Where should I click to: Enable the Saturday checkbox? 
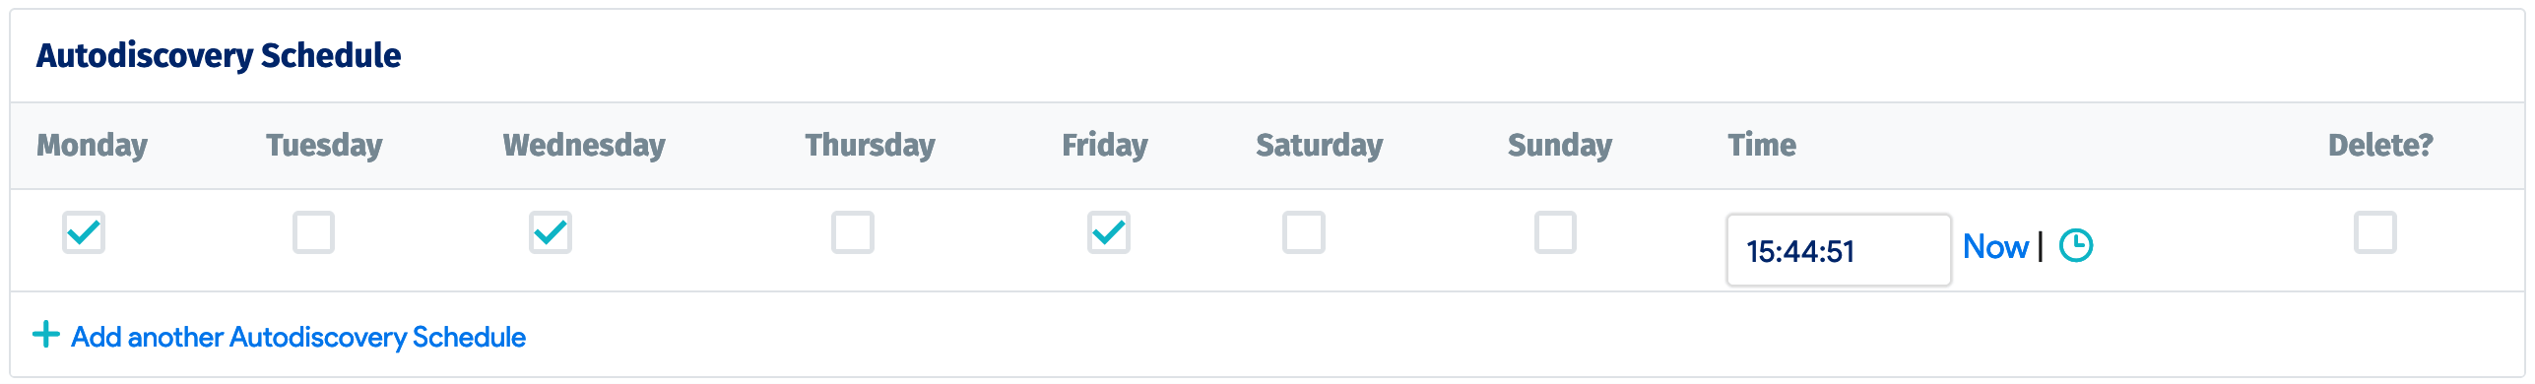pos(1304,232)
